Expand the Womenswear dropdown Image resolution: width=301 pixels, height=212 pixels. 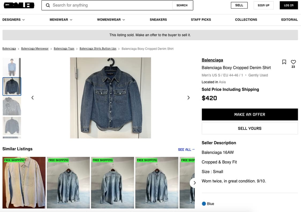[111, 20]
